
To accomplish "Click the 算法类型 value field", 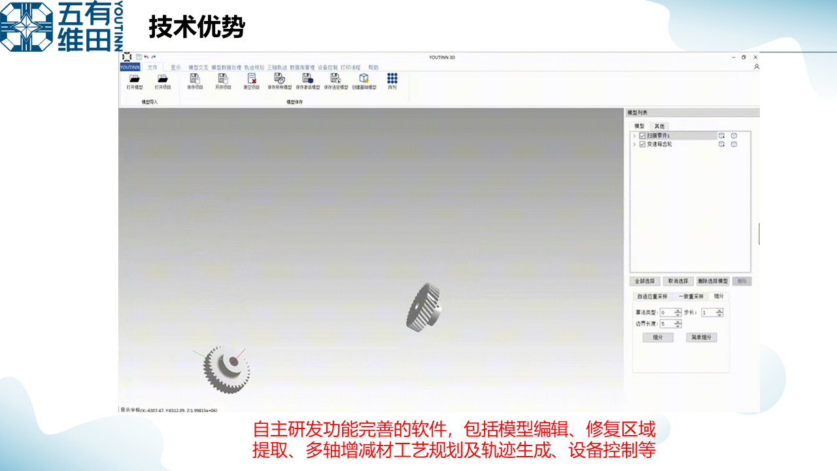I will pyautogui.click(x=667, y=313).
